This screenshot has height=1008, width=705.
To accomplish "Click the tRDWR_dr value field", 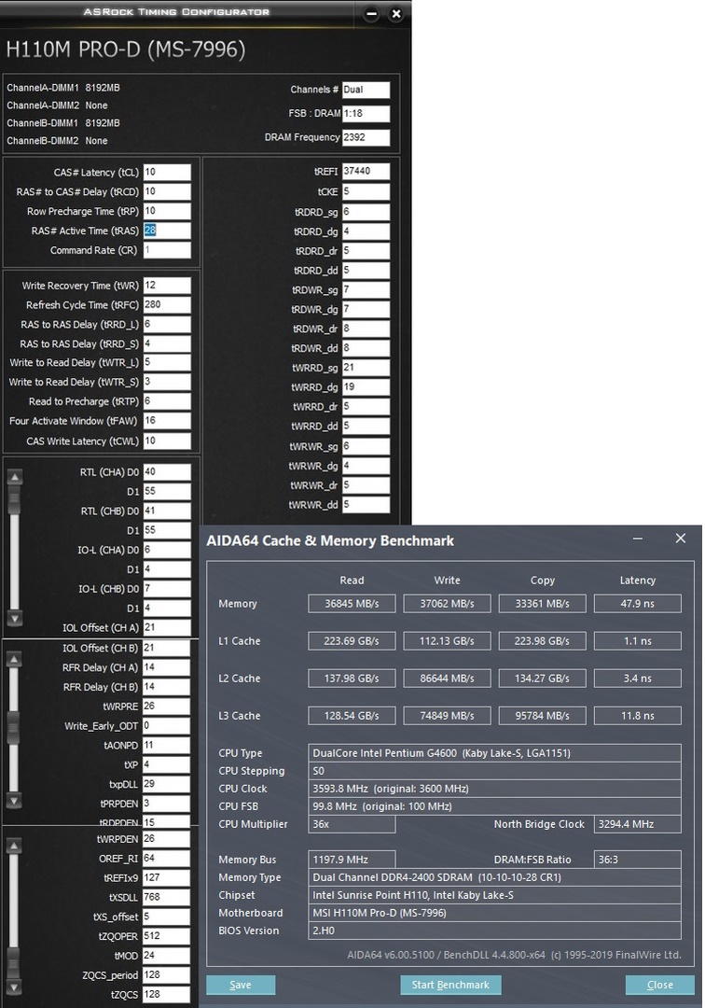I will coord(366,329).
